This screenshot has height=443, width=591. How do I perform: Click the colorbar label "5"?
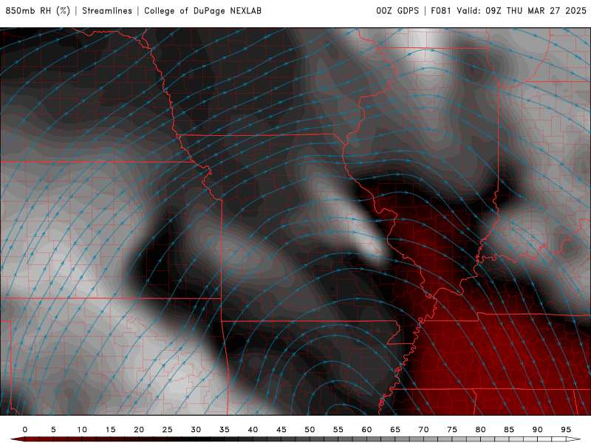[53, 430]
